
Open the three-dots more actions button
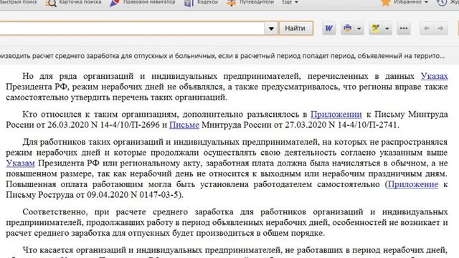click(x=404, y=29)
